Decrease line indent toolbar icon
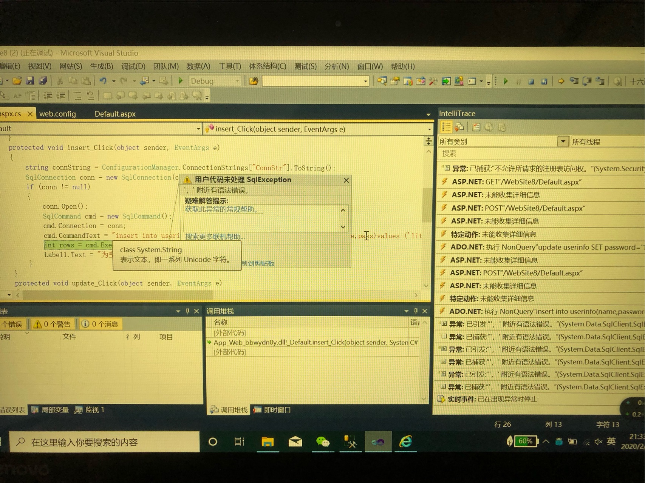645x483 pixels. pos(48,96)
